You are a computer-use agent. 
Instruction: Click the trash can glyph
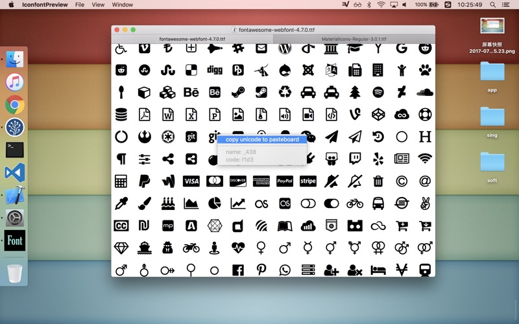[378, 181]
